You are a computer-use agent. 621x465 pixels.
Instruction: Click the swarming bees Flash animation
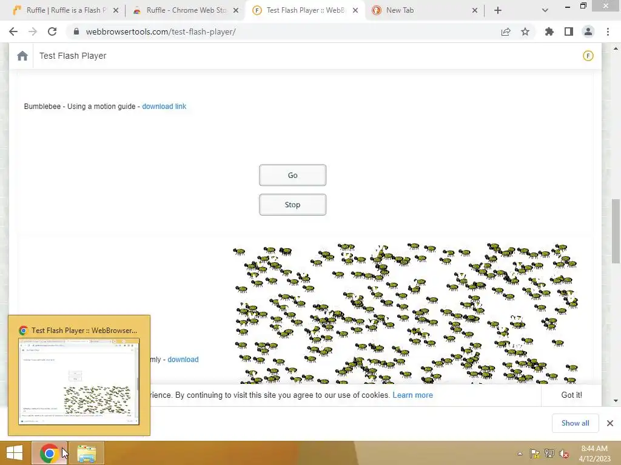406,313
